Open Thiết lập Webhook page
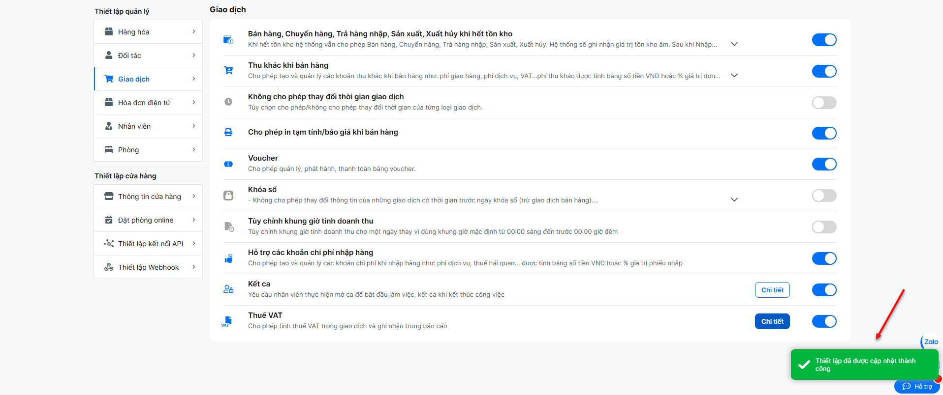Screen dimensions: 943x395 [x=148, y=267]
